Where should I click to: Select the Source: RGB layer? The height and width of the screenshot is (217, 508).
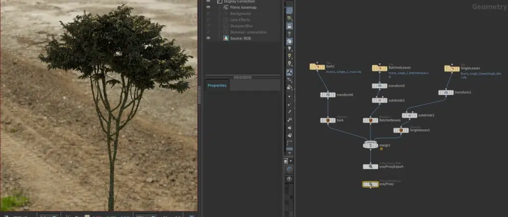pos(241,38)
